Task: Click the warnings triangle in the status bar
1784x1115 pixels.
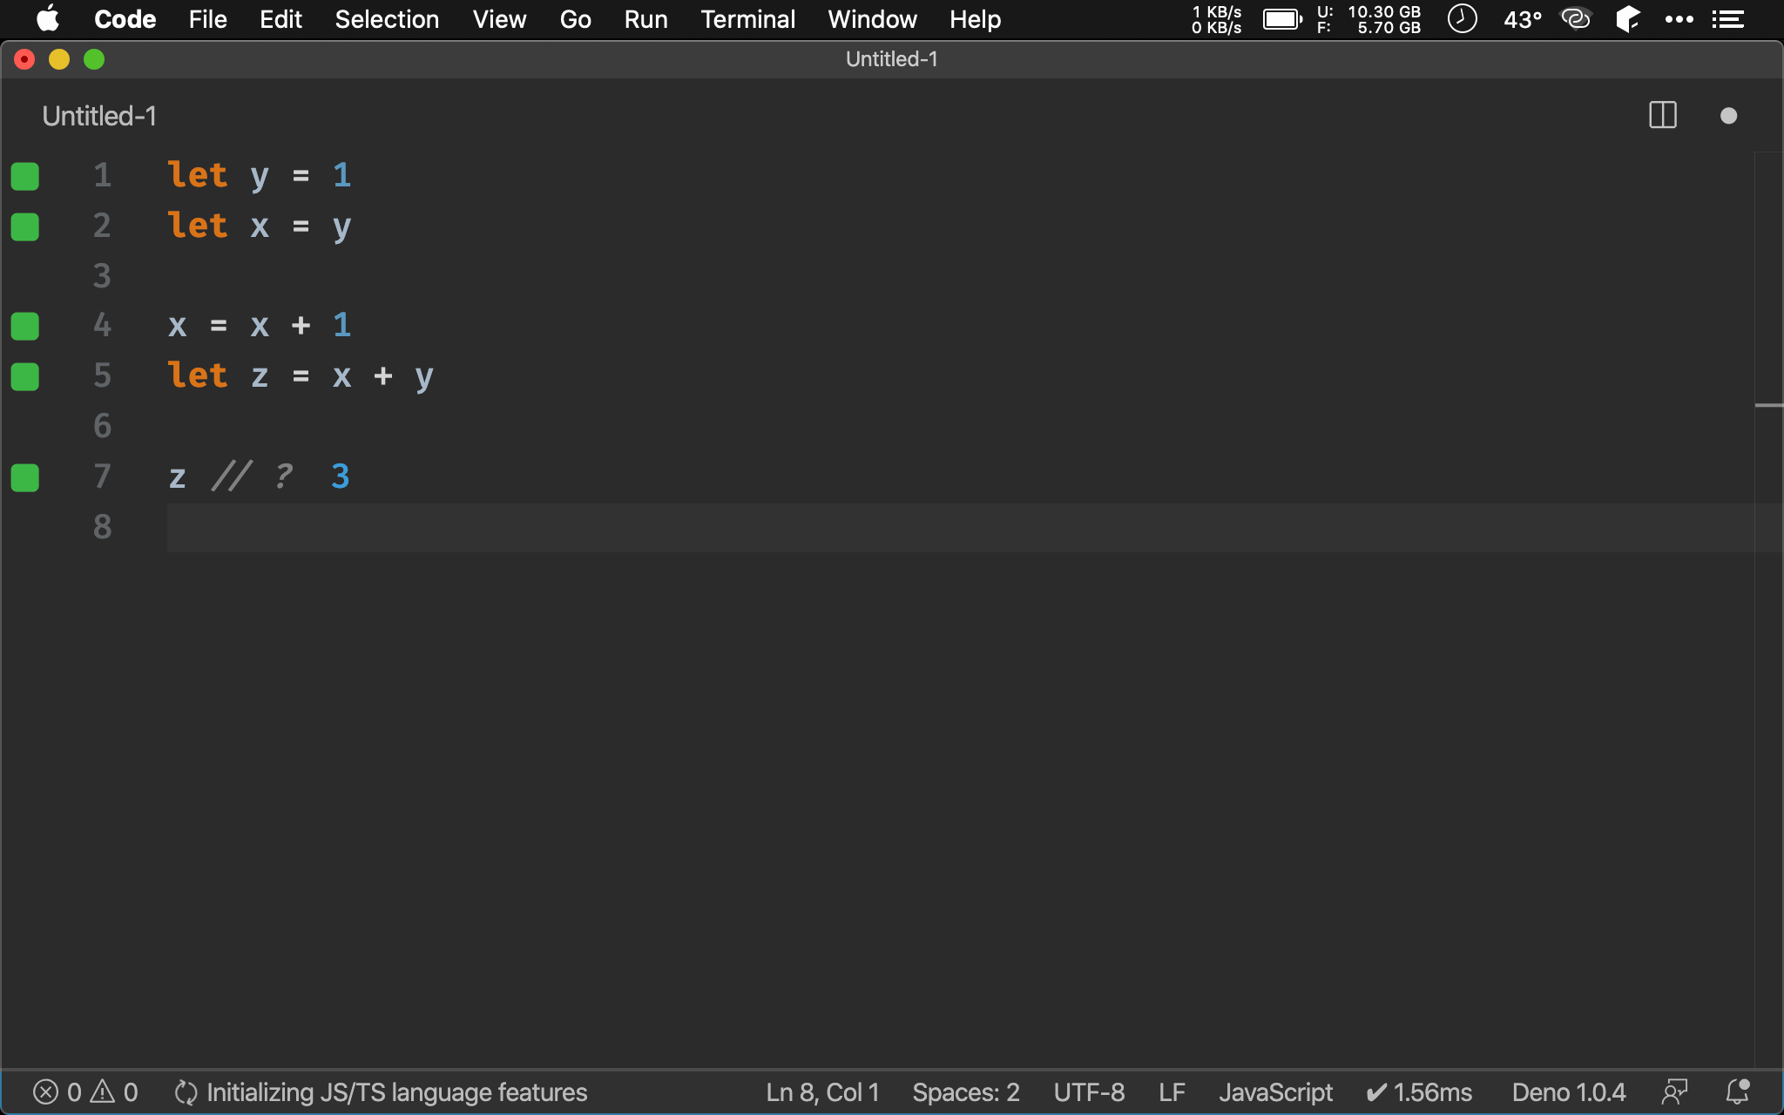Action: (x=103, y=1091)
